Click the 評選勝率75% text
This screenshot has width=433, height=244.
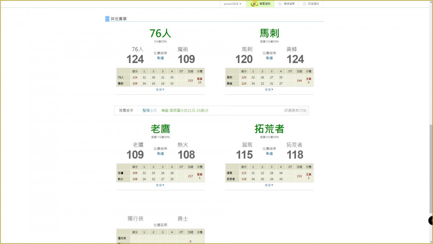[295, 110]
